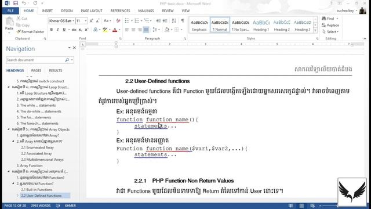Viewport: 371px width, 209px height.
Task: Toggle show paragraph marks
Action: pyautogui.click(x=183, y=21)
